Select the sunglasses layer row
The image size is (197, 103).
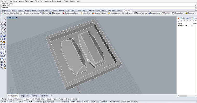pos(187,25)
